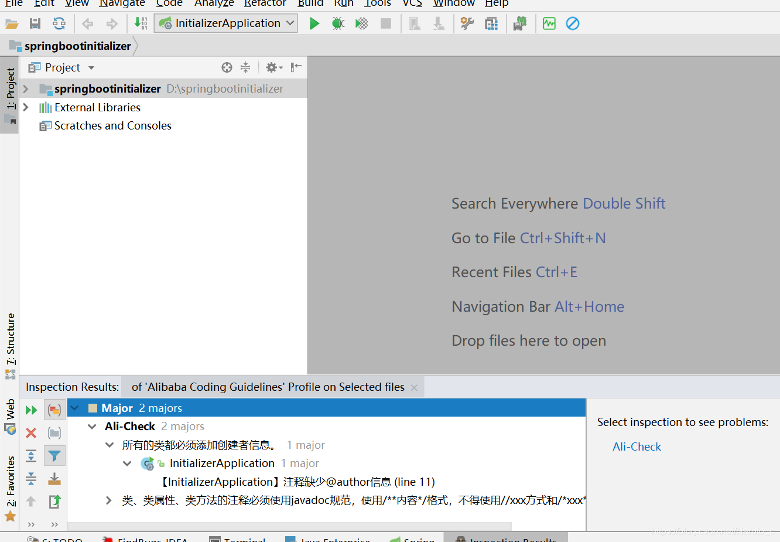The width and height of the screenshot is (780, 542).
Task: Click the Synchronize refresh icon
Action: point(59,23)
